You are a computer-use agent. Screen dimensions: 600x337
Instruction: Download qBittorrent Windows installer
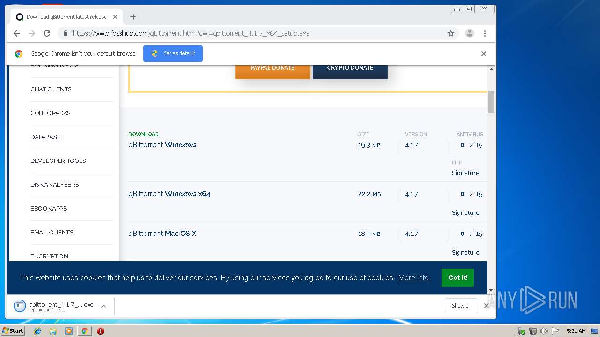click(x=163, y=145)
